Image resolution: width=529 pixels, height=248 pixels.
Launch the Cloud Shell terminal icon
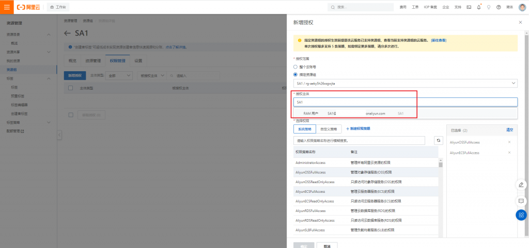[x=469, y=7]
